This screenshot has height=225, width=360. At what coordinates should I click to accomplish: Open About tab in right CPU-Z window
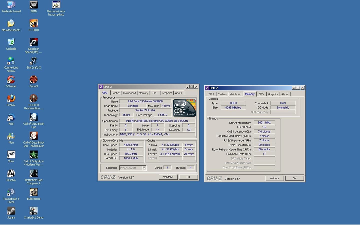point(285,94)
